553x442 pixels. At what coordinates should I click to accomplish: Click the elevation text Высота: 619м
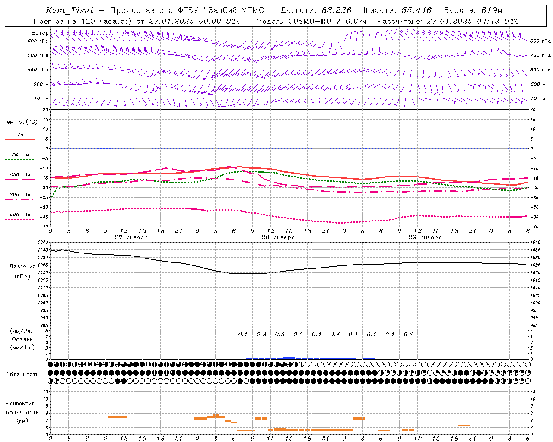coord(473,10)
